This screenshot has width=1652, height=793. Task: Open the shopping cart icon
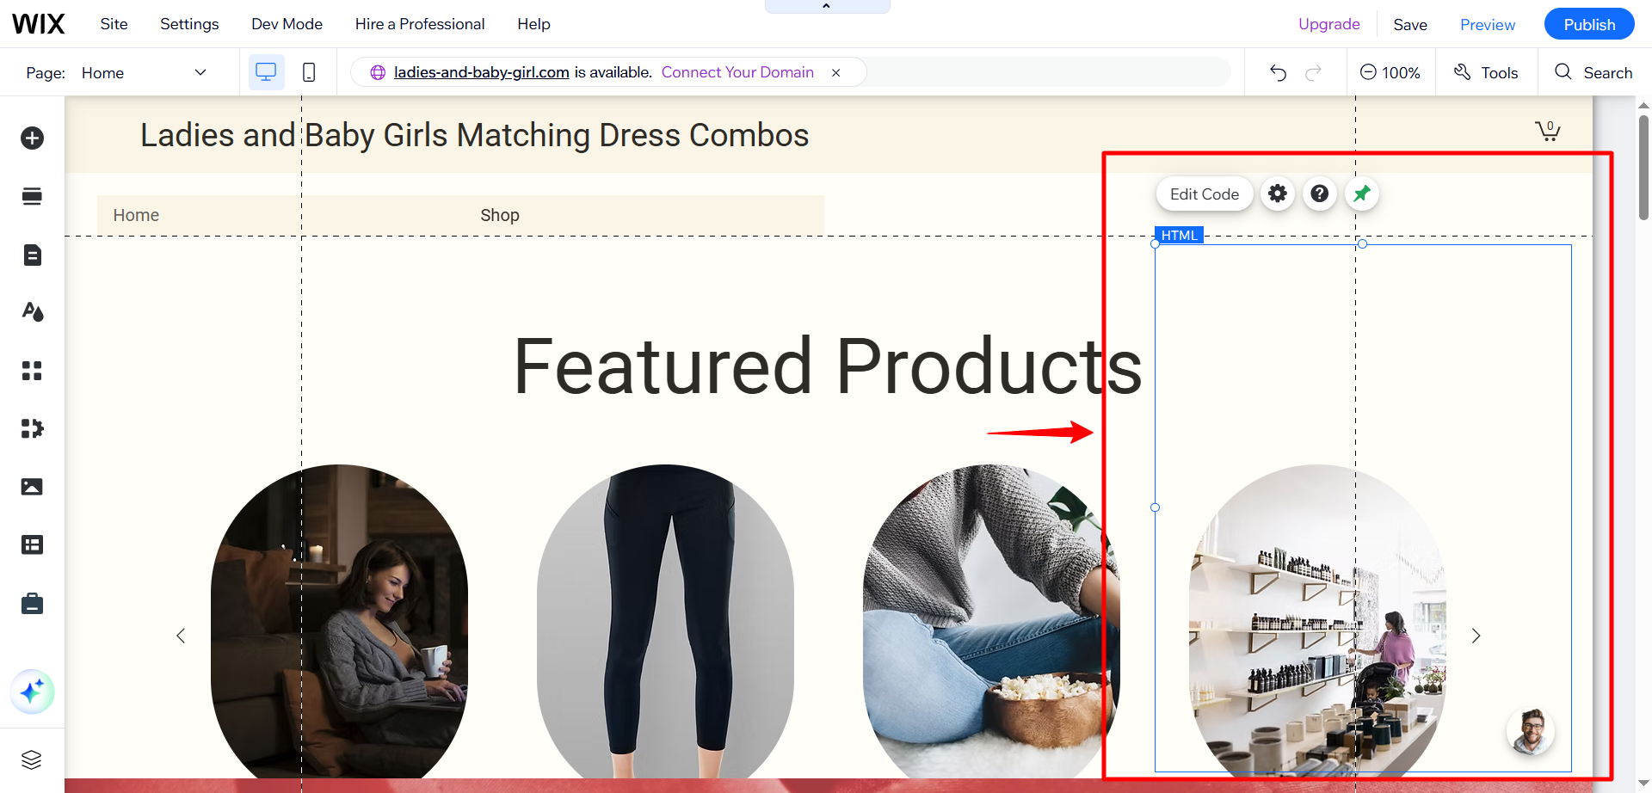1548,131
